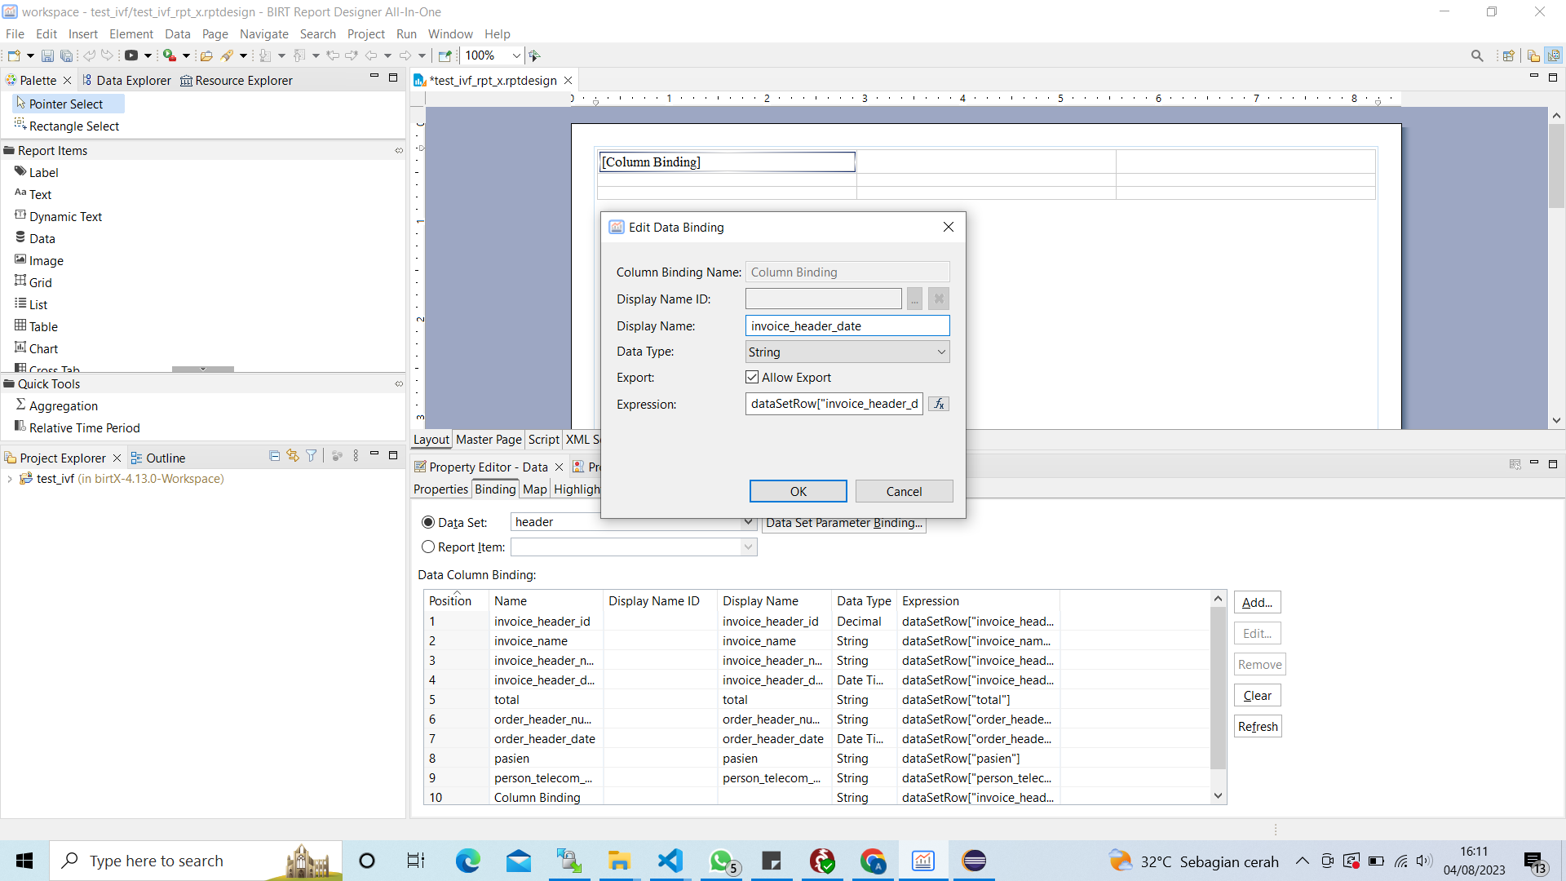The height and width of the screenshot is (881, 1566).
Task: Click in the Display Name input field
Action: point(847,325)
